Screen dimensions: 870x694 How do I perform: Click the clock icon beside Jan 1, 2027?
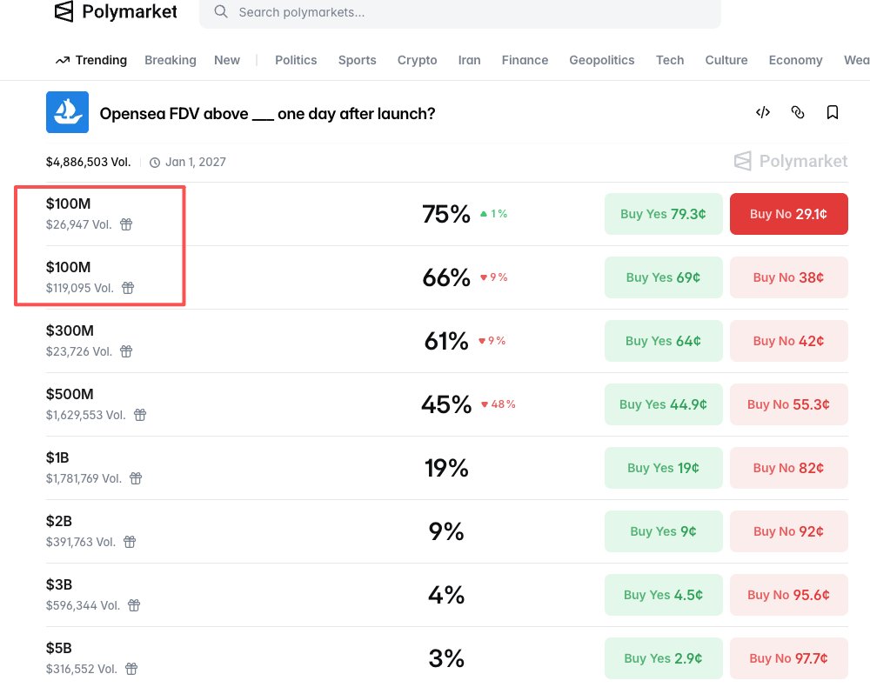(x=155, y=163)
